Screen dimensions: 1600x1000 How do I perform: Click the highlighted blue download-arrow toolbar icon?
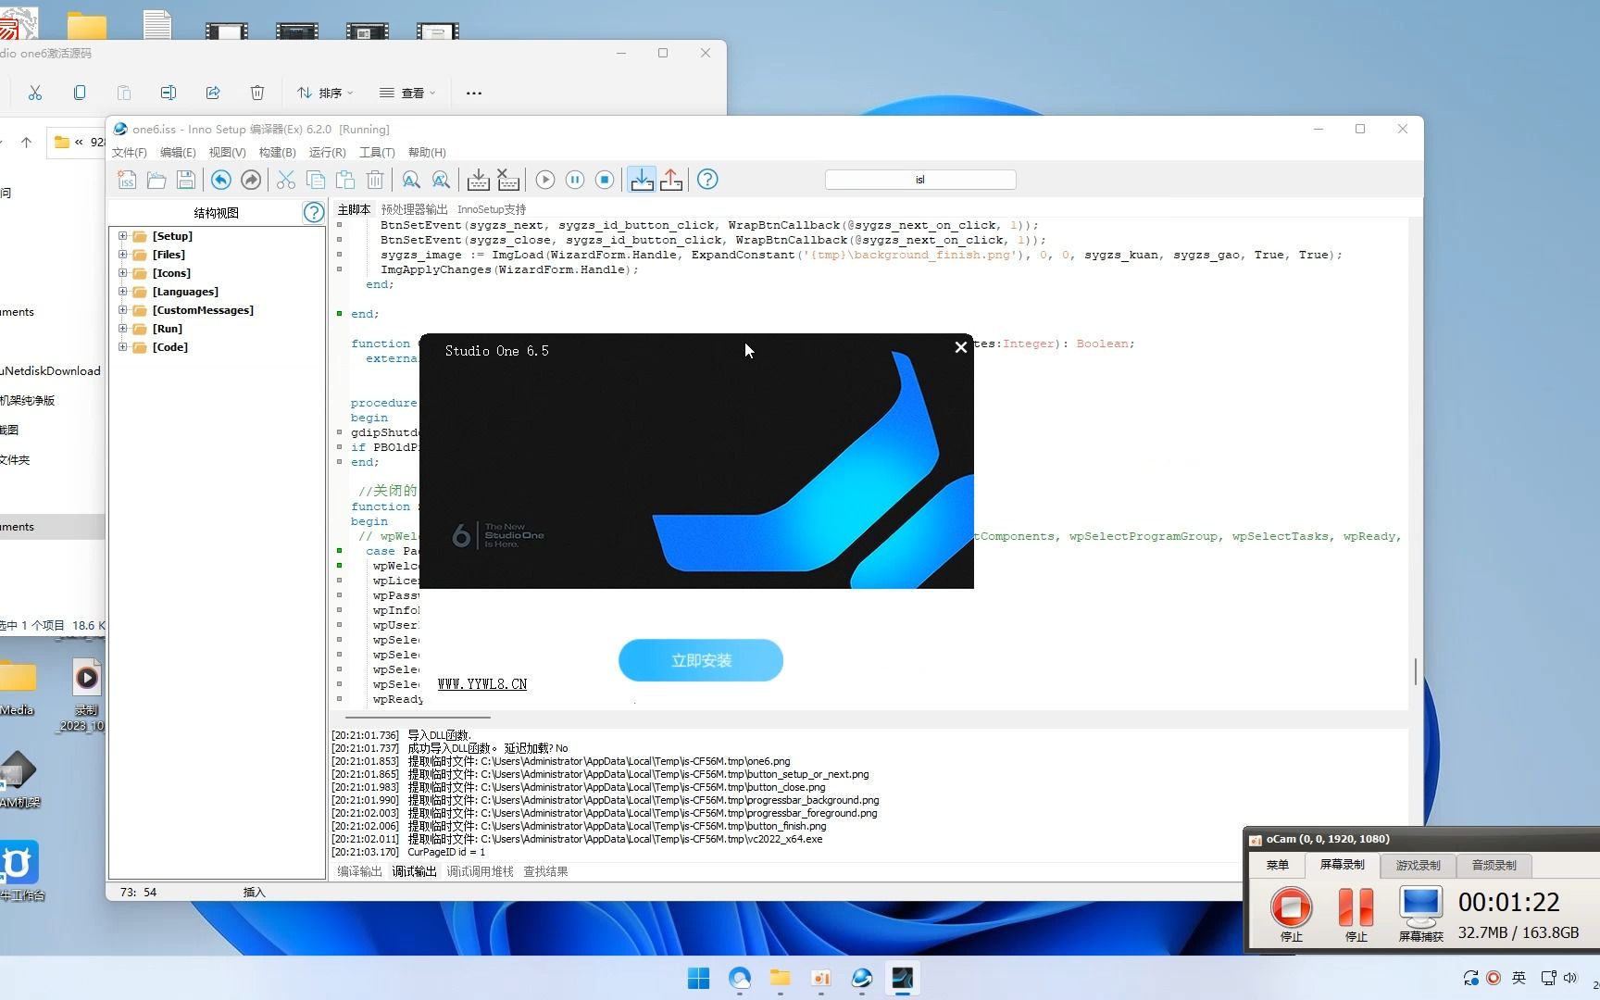[642, 180]
